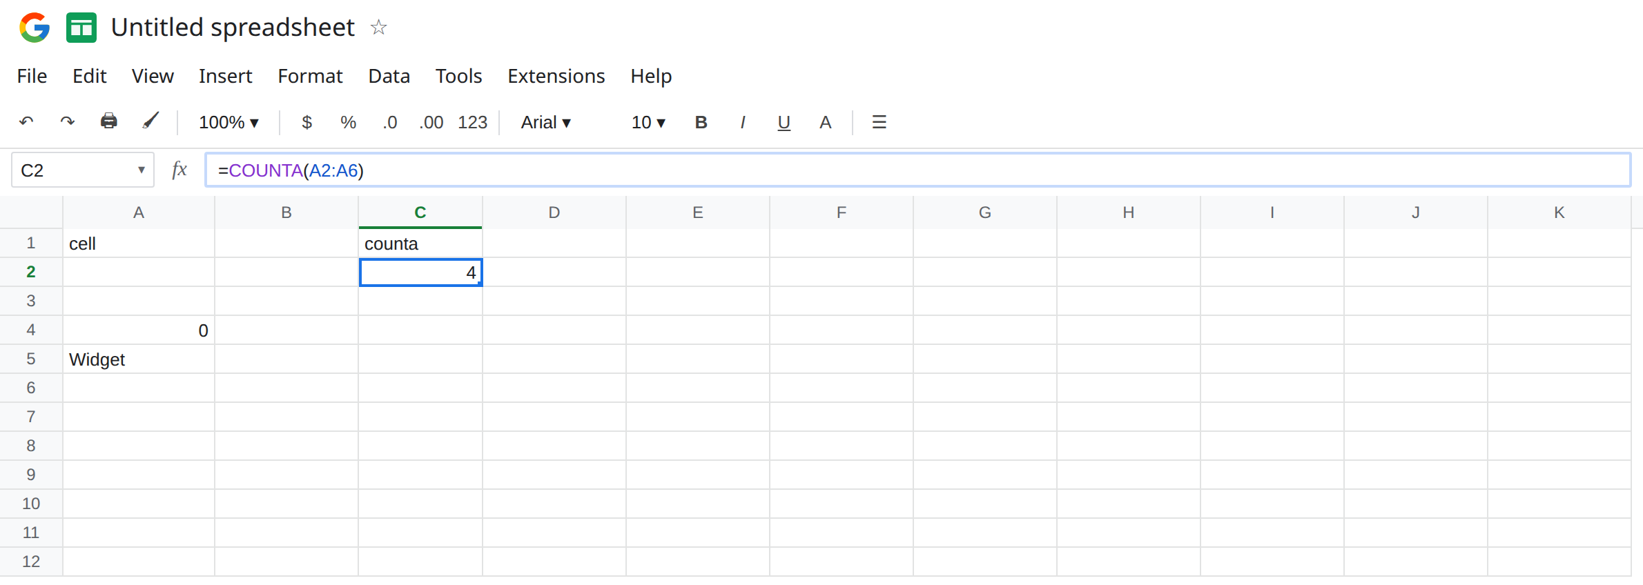Click the Google logo icon
This screenshot has width=1643, height=585.
pyautogui.click(x=35, y=28)
